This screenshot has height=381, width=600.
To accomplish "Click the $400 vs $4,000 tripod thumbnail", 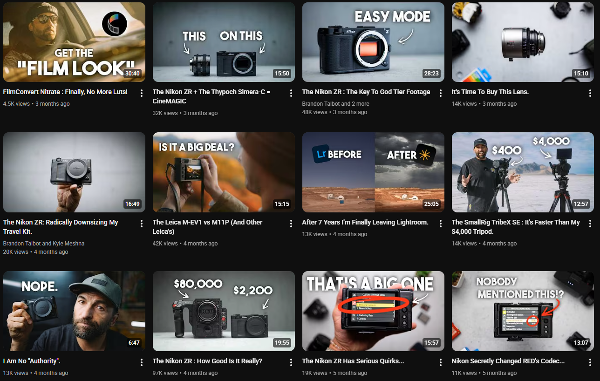I will pos(523,172).
